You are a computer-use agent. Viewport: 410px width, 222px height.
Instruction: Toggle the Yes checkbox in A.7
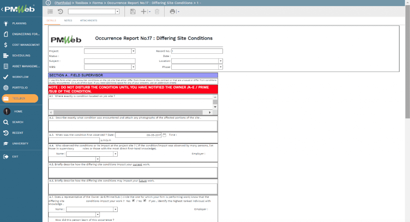click(x=133, y=201)
